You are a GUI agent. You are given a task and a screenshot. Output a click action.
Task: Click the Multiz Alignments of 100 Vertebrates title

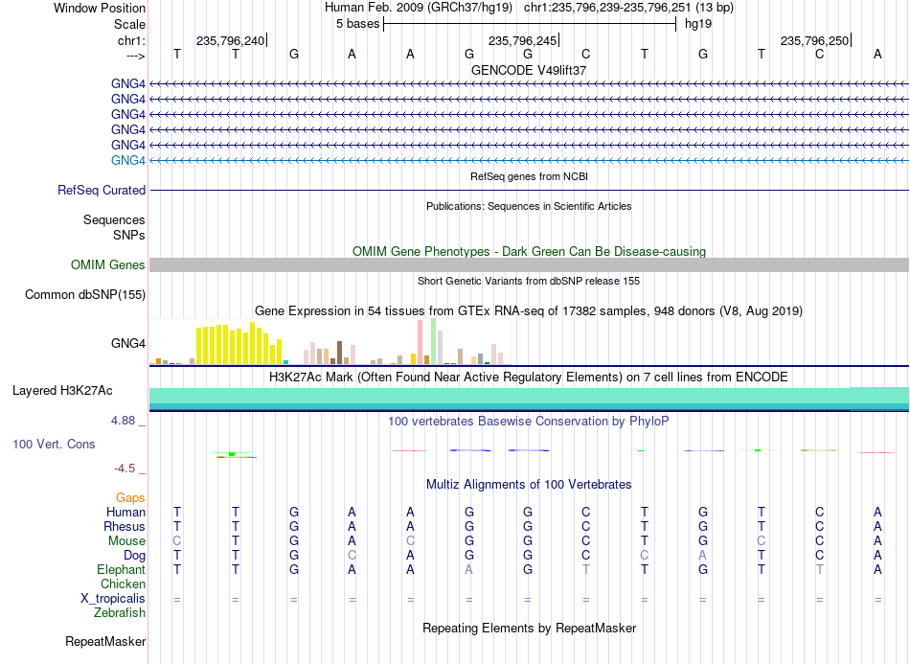(x=529, y=484)
